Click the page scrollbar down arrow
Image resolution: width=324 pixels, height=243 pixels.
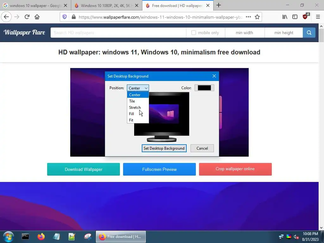point(321,228)
